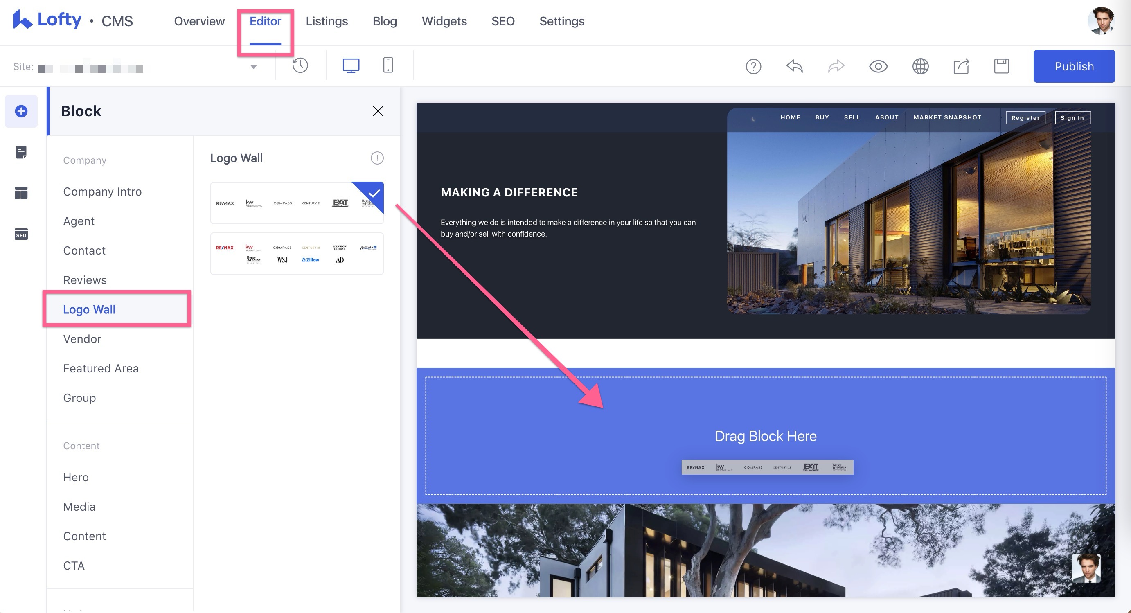Open the help question mark icon
Screen dimensions: 1131x613
(753, 66)
